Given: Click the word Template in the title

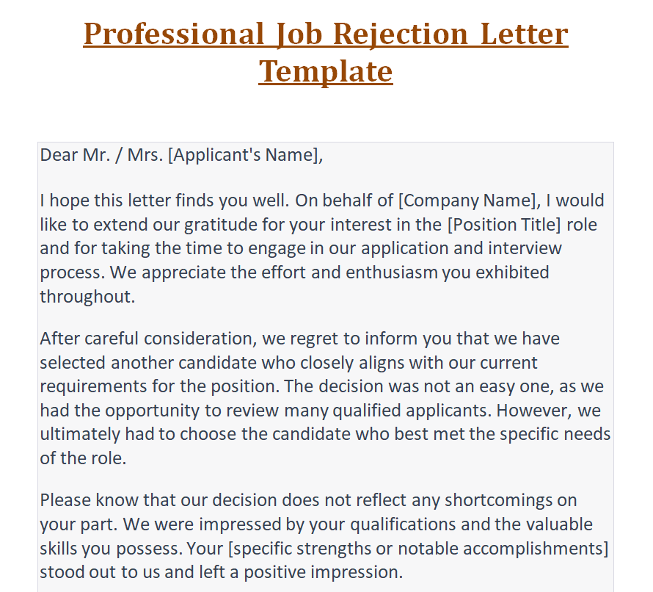Looking at the screenshot, I should [x=326, y=72].
